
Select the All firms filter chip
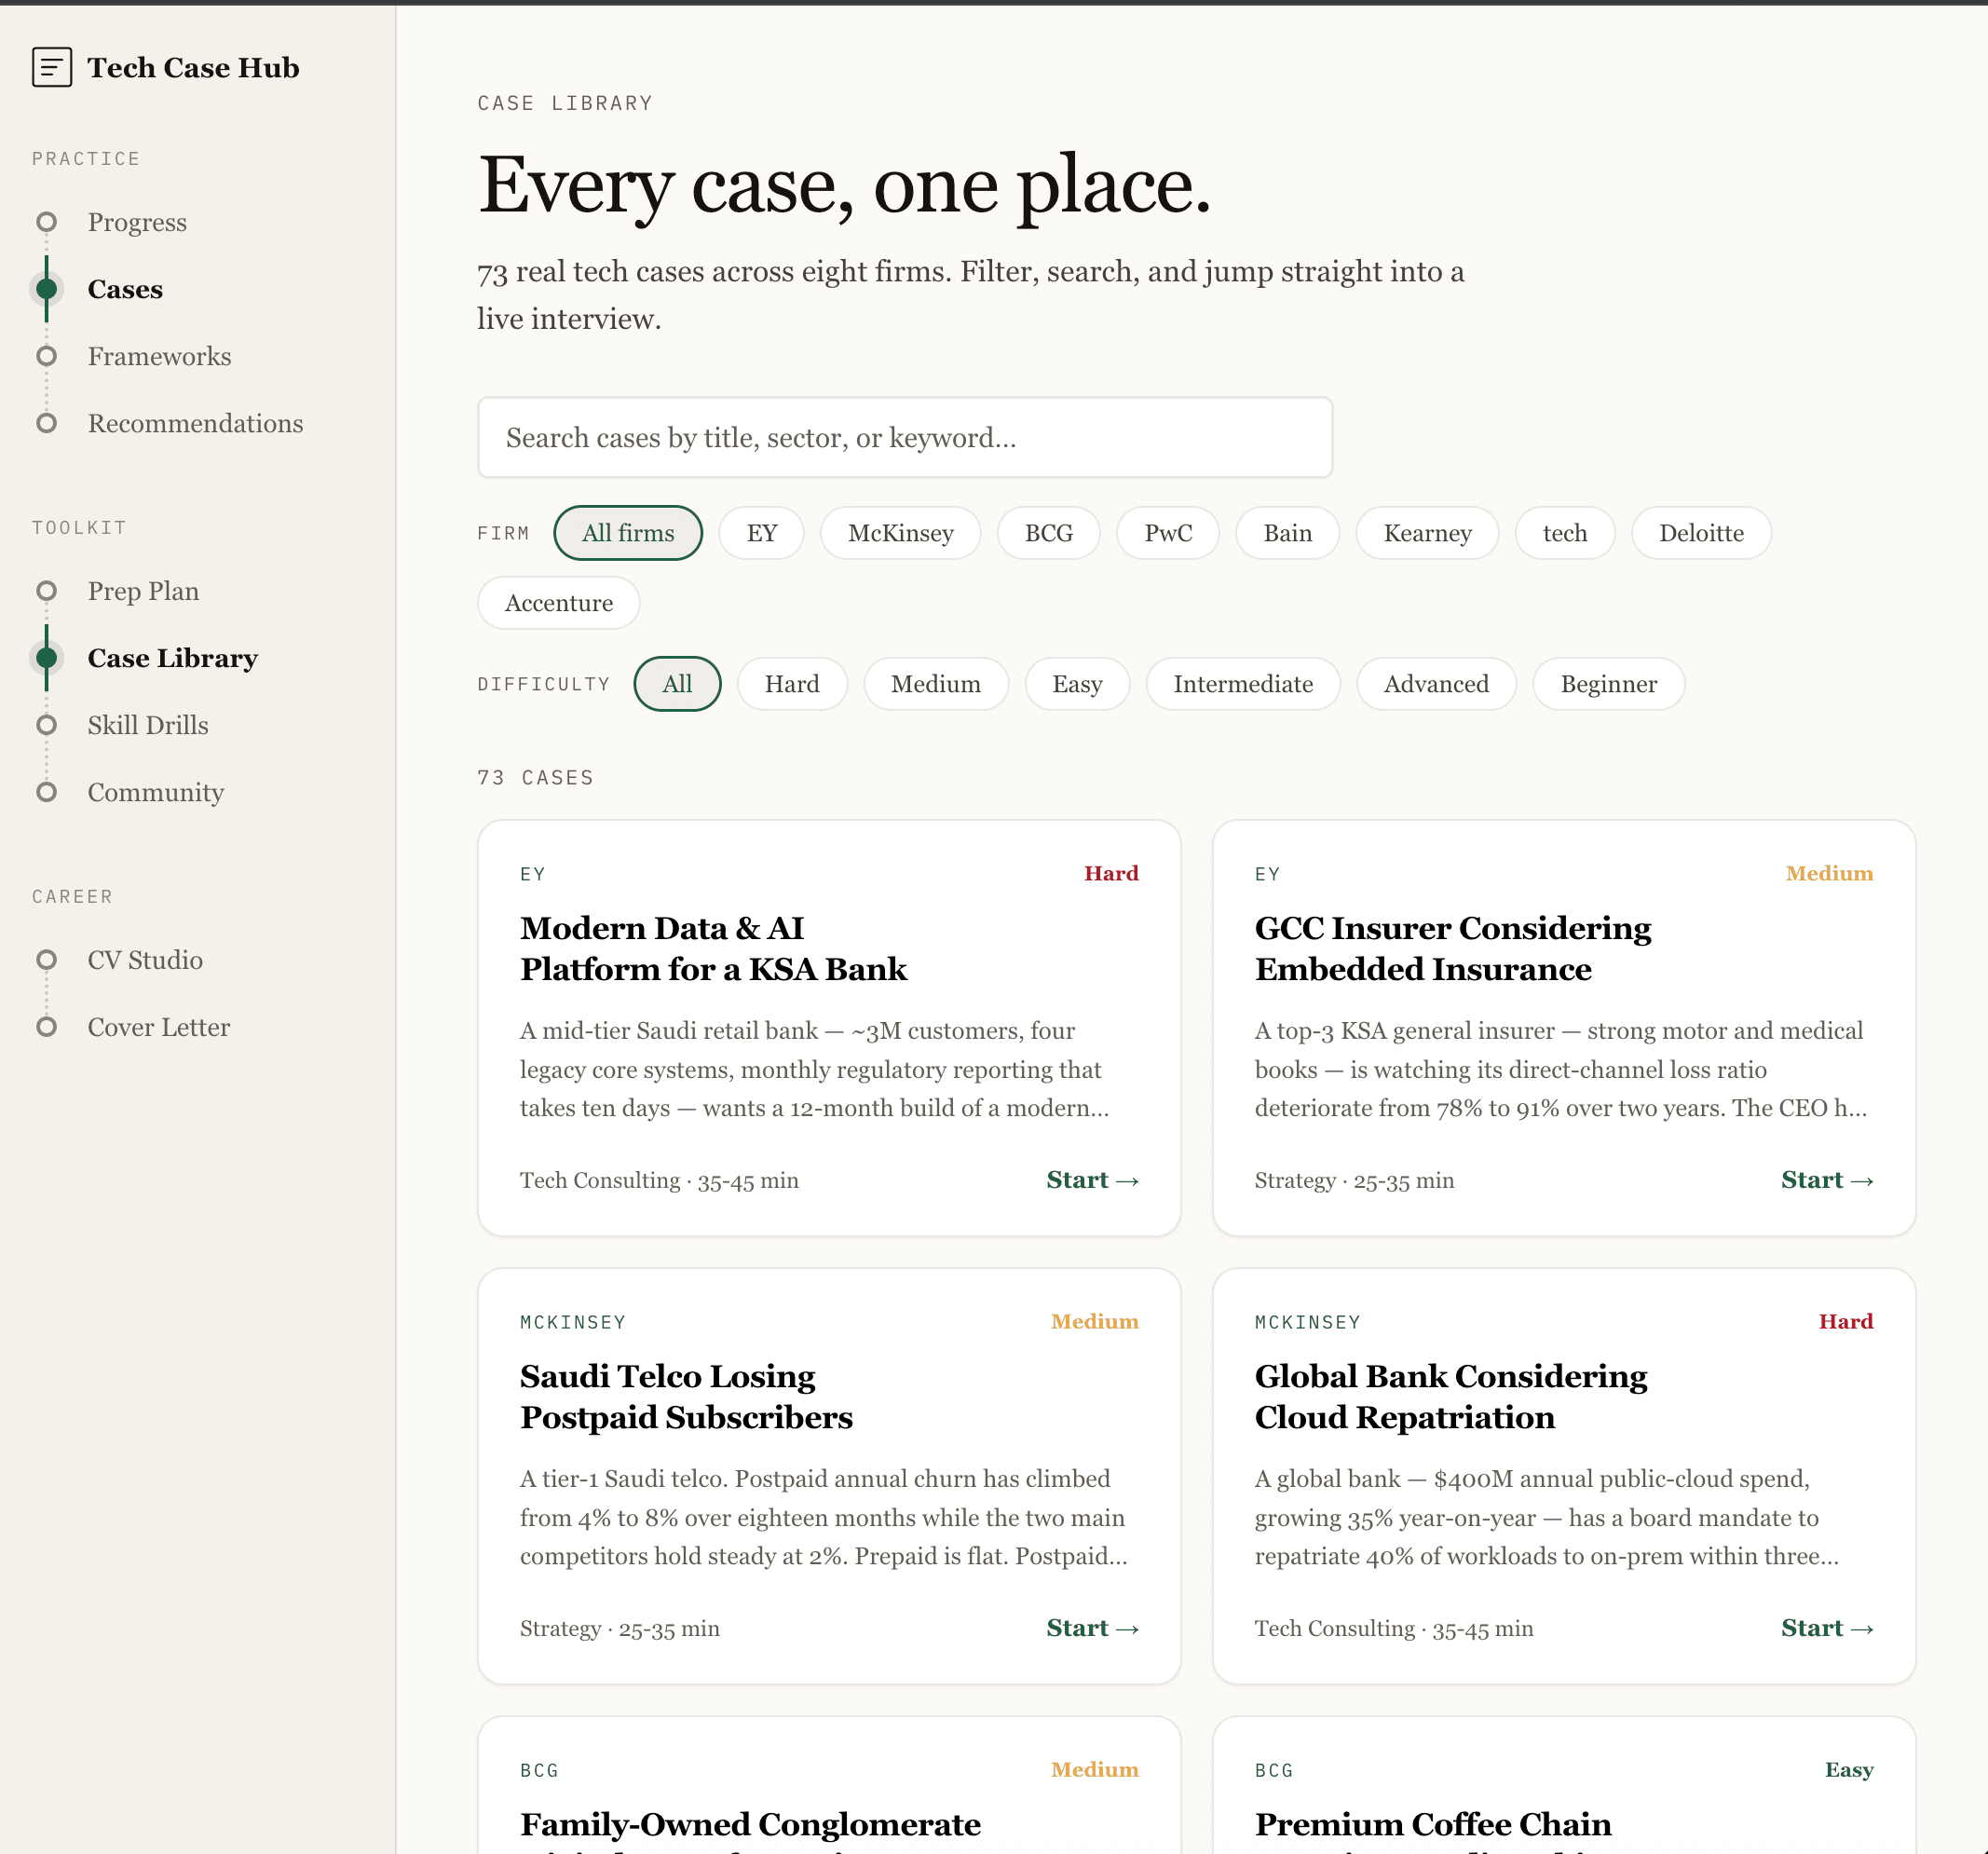click(x=628, y=533)
